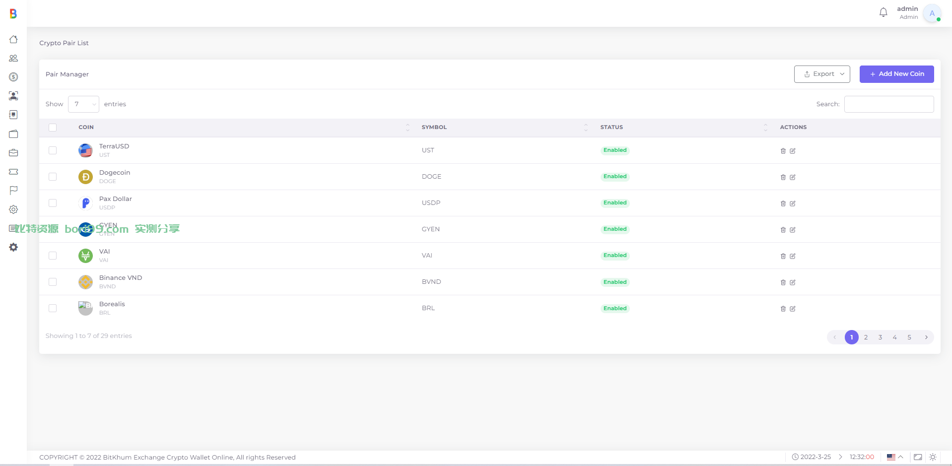This screenshot has height=466, width=952.
Task: Delete the VAI pair
Action: [783, 256]
